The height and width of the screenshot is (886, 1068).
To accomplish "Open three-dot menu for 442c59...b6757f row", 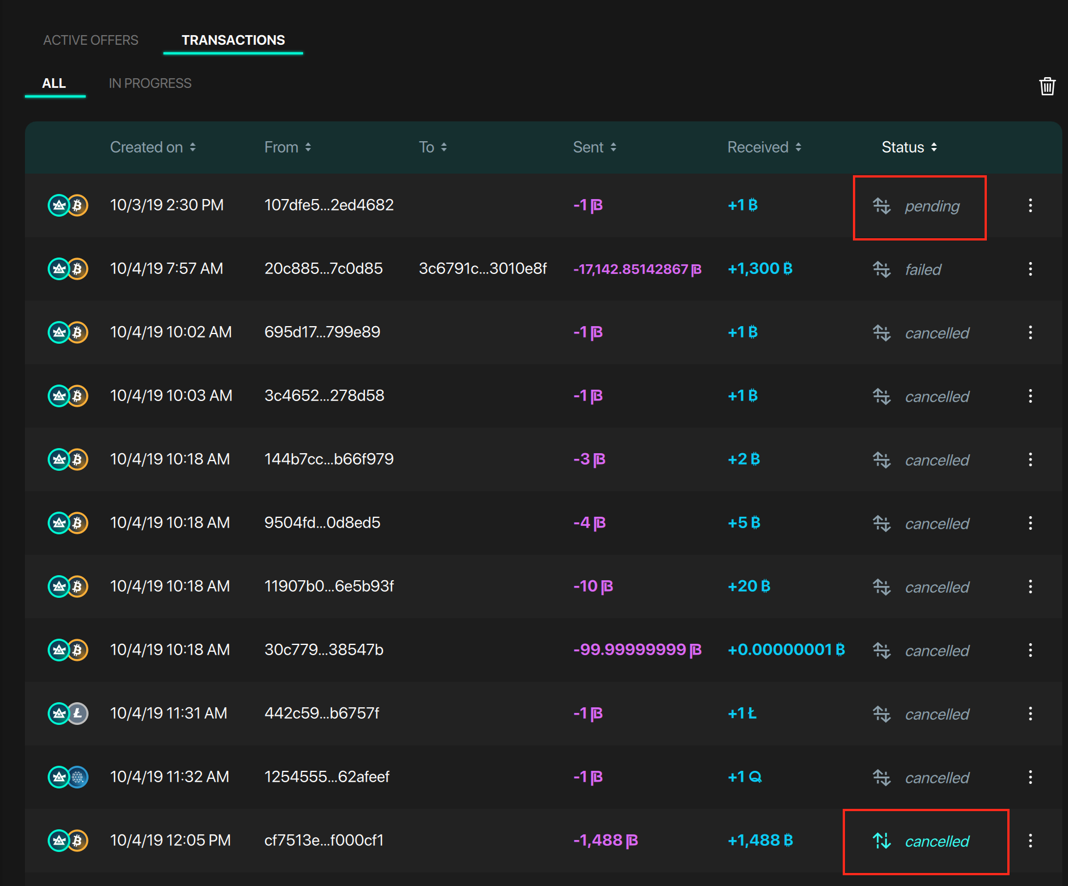I will (1031, 714).
